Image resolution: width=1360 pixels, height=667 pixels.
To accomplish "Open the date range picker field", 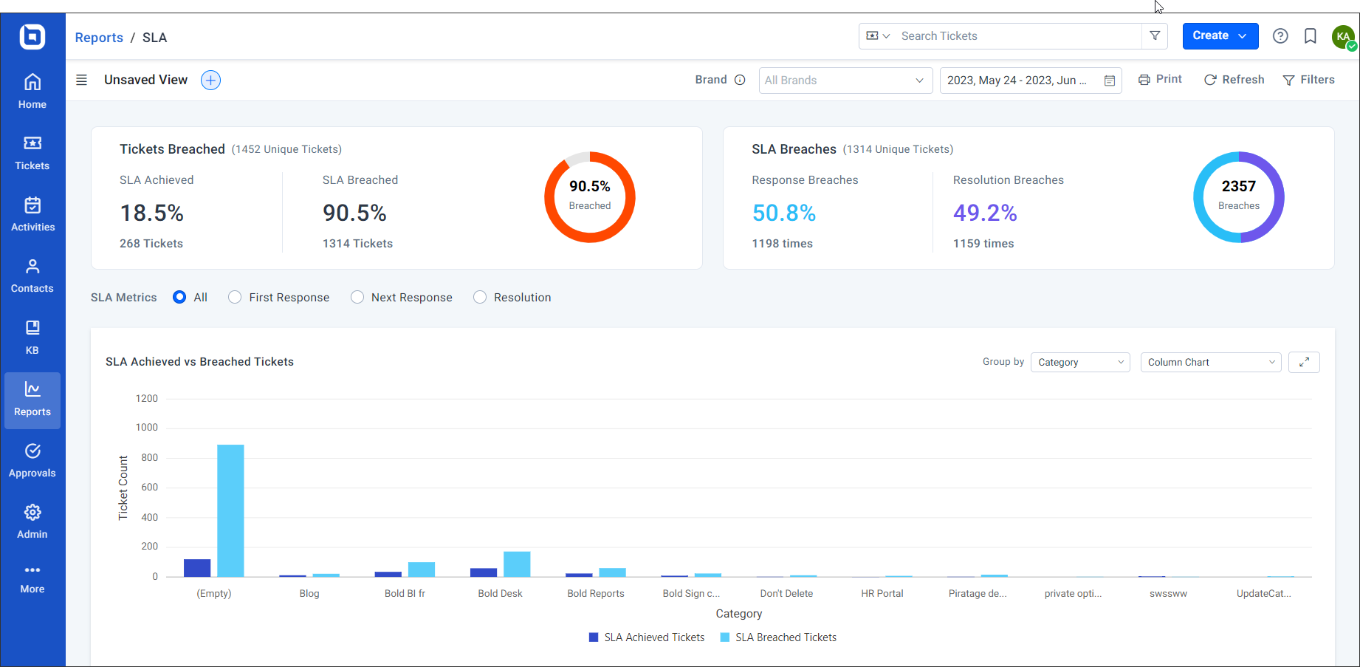I will pos(1031,81).
